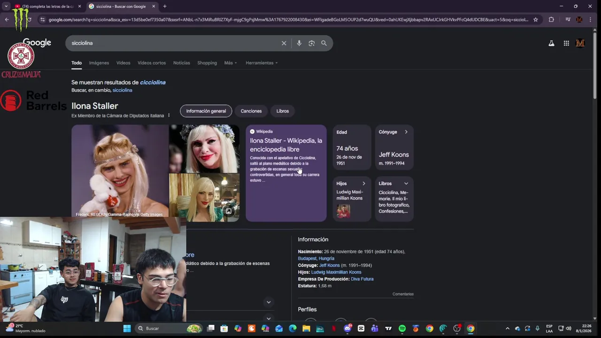The width and height of the screenshot is (601, 338).
Task: Close the 'sicciolina - Buscar con Google' tab
Action: 154,7
